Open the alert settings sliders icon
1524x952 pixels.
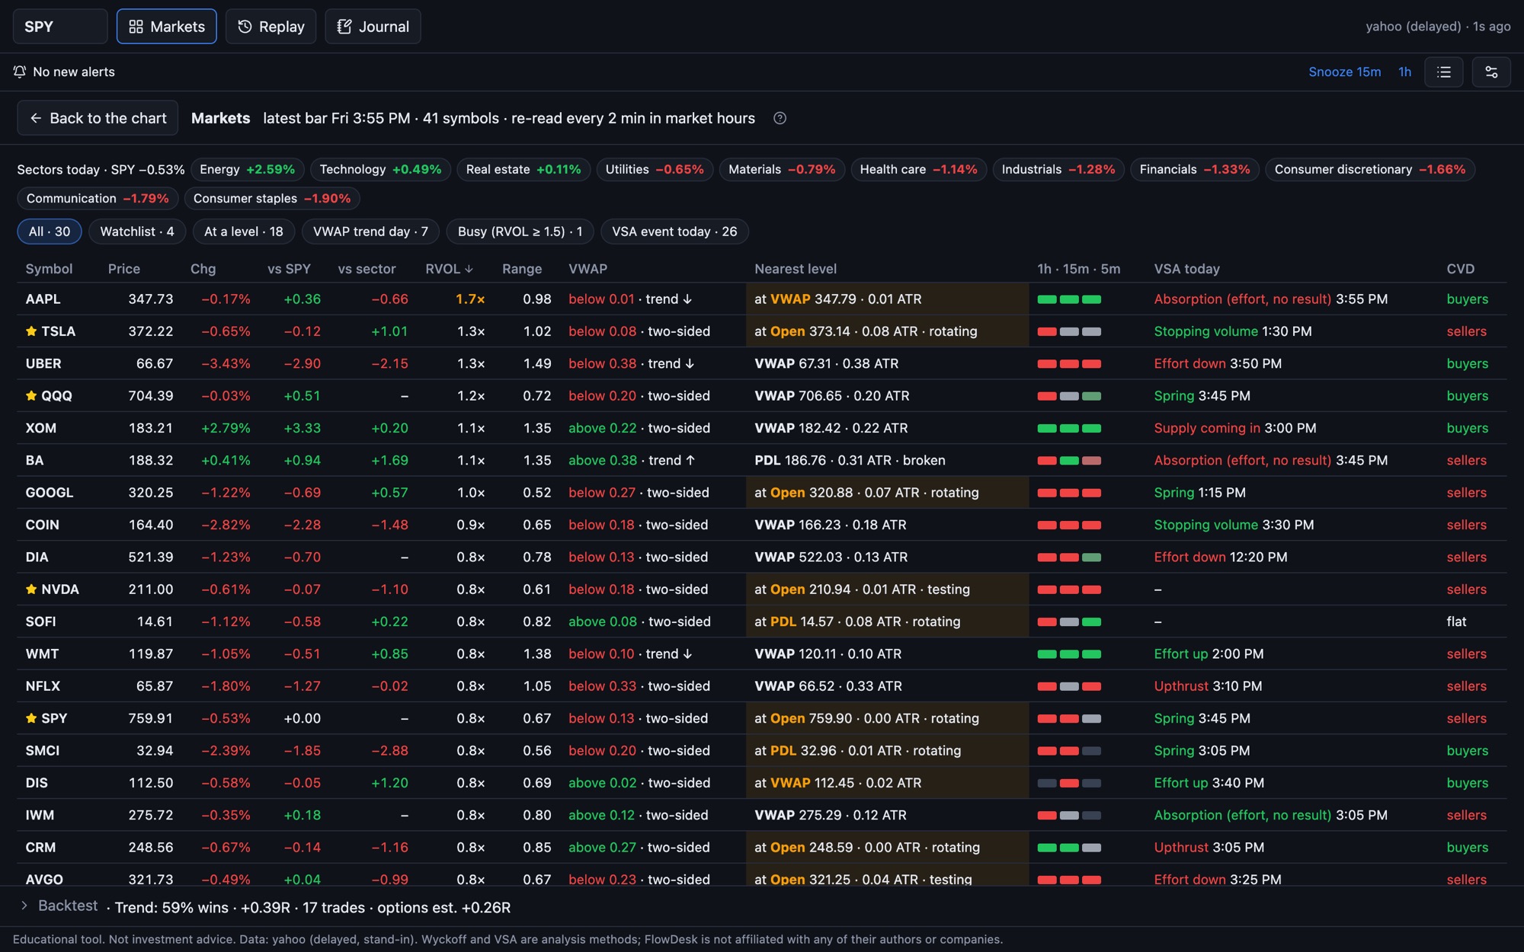pos(1491,72)
